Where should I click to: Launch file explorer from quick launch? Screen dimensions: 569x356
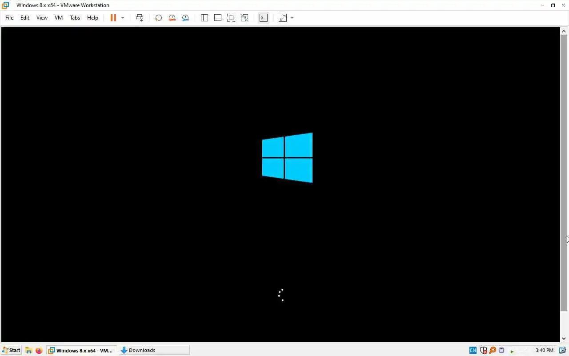tap(28, 350)
